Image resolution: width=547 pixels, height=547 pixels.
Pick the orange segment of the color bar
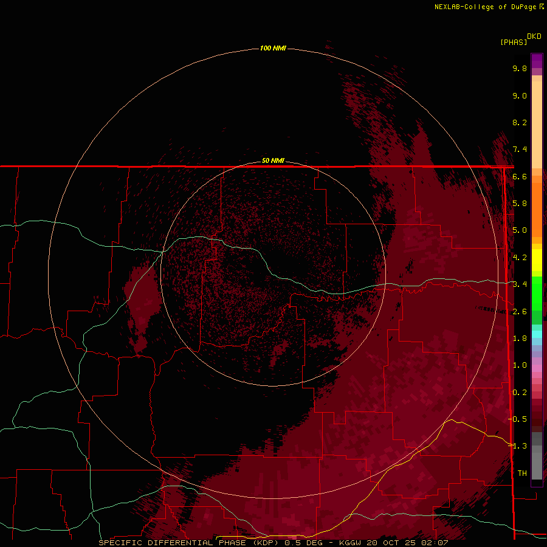click(x=537, y=209)
